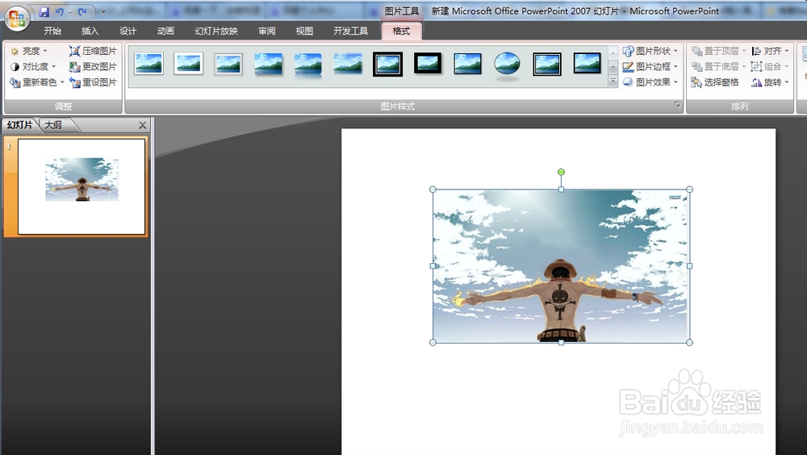Close the slides thumbnail pane

pyautogui.click(x=143, y=125)
